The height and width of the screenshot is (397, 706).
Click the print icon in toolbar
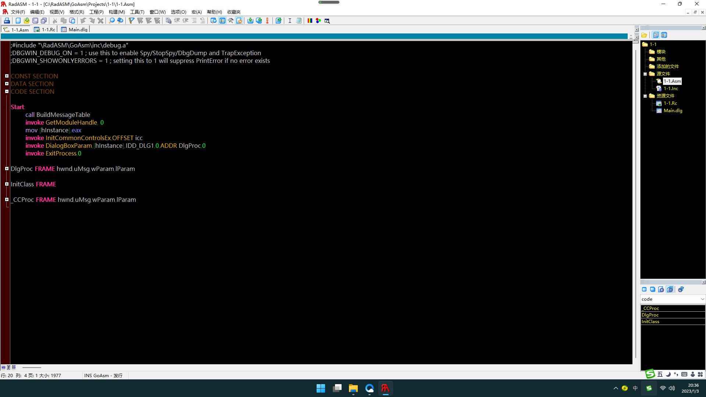[x=7, y=21]
